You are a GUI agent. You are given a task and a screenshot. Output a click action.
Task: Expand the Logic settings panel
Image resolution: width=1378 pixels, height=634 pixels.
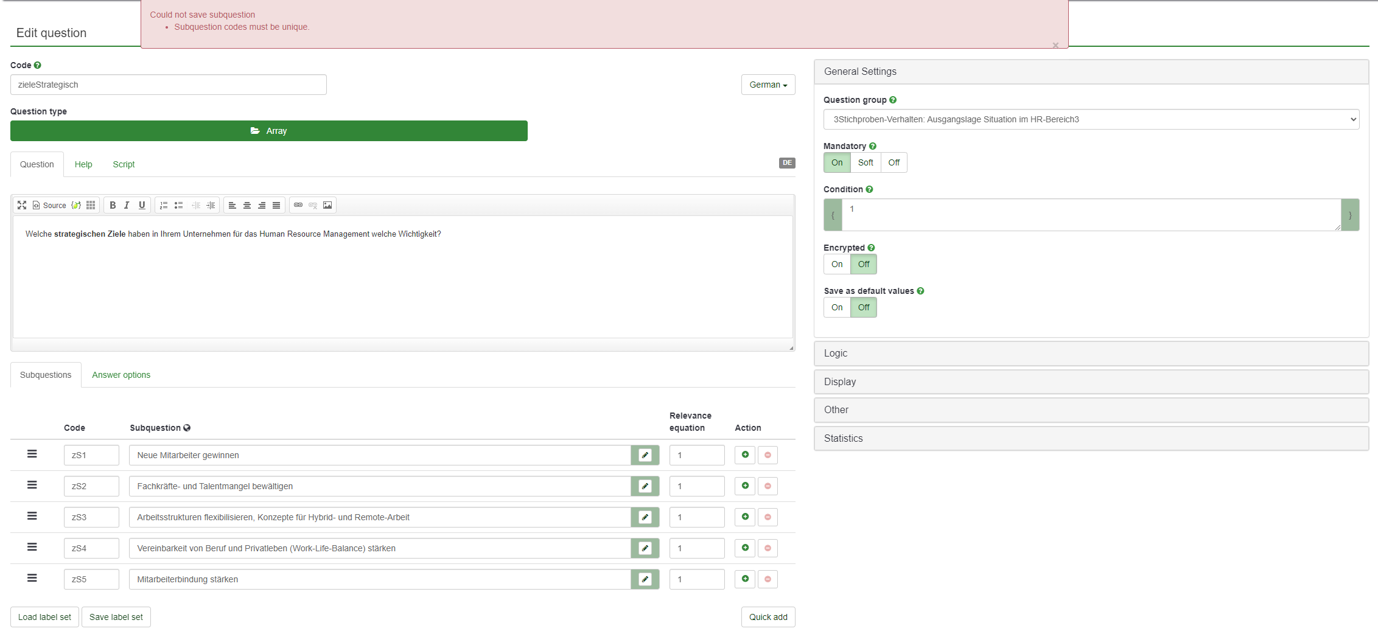click(1091, 354)
